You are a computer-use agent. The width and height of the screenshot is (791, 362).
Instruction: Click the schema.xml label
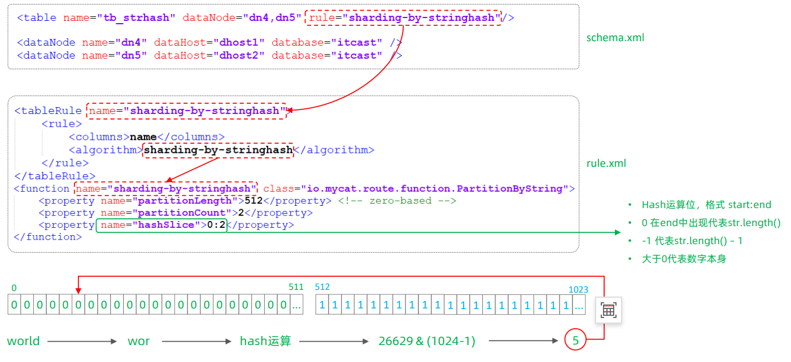(615, 38)
